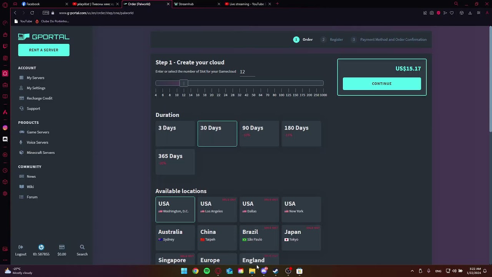Click the address bar URL
This screenshot has height=277, width=492.
tap(96, 13)
